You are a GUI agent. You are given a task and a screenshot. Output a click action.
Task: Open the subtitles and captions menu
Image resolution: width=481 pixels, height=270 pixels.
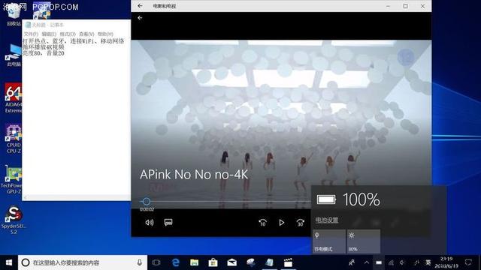coord(168,222)
